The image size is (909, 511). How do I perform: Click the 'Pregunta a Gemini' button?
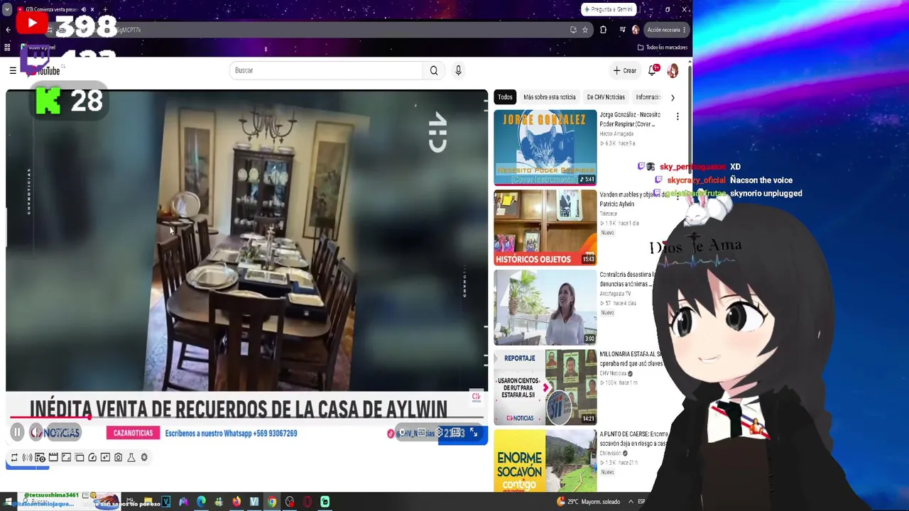(609, 9)
